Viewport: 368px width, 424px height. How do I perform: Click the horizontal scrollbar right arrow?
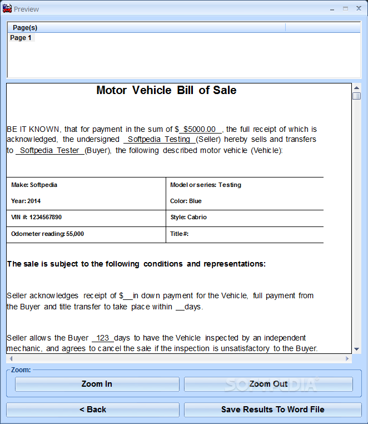point(347,358)
